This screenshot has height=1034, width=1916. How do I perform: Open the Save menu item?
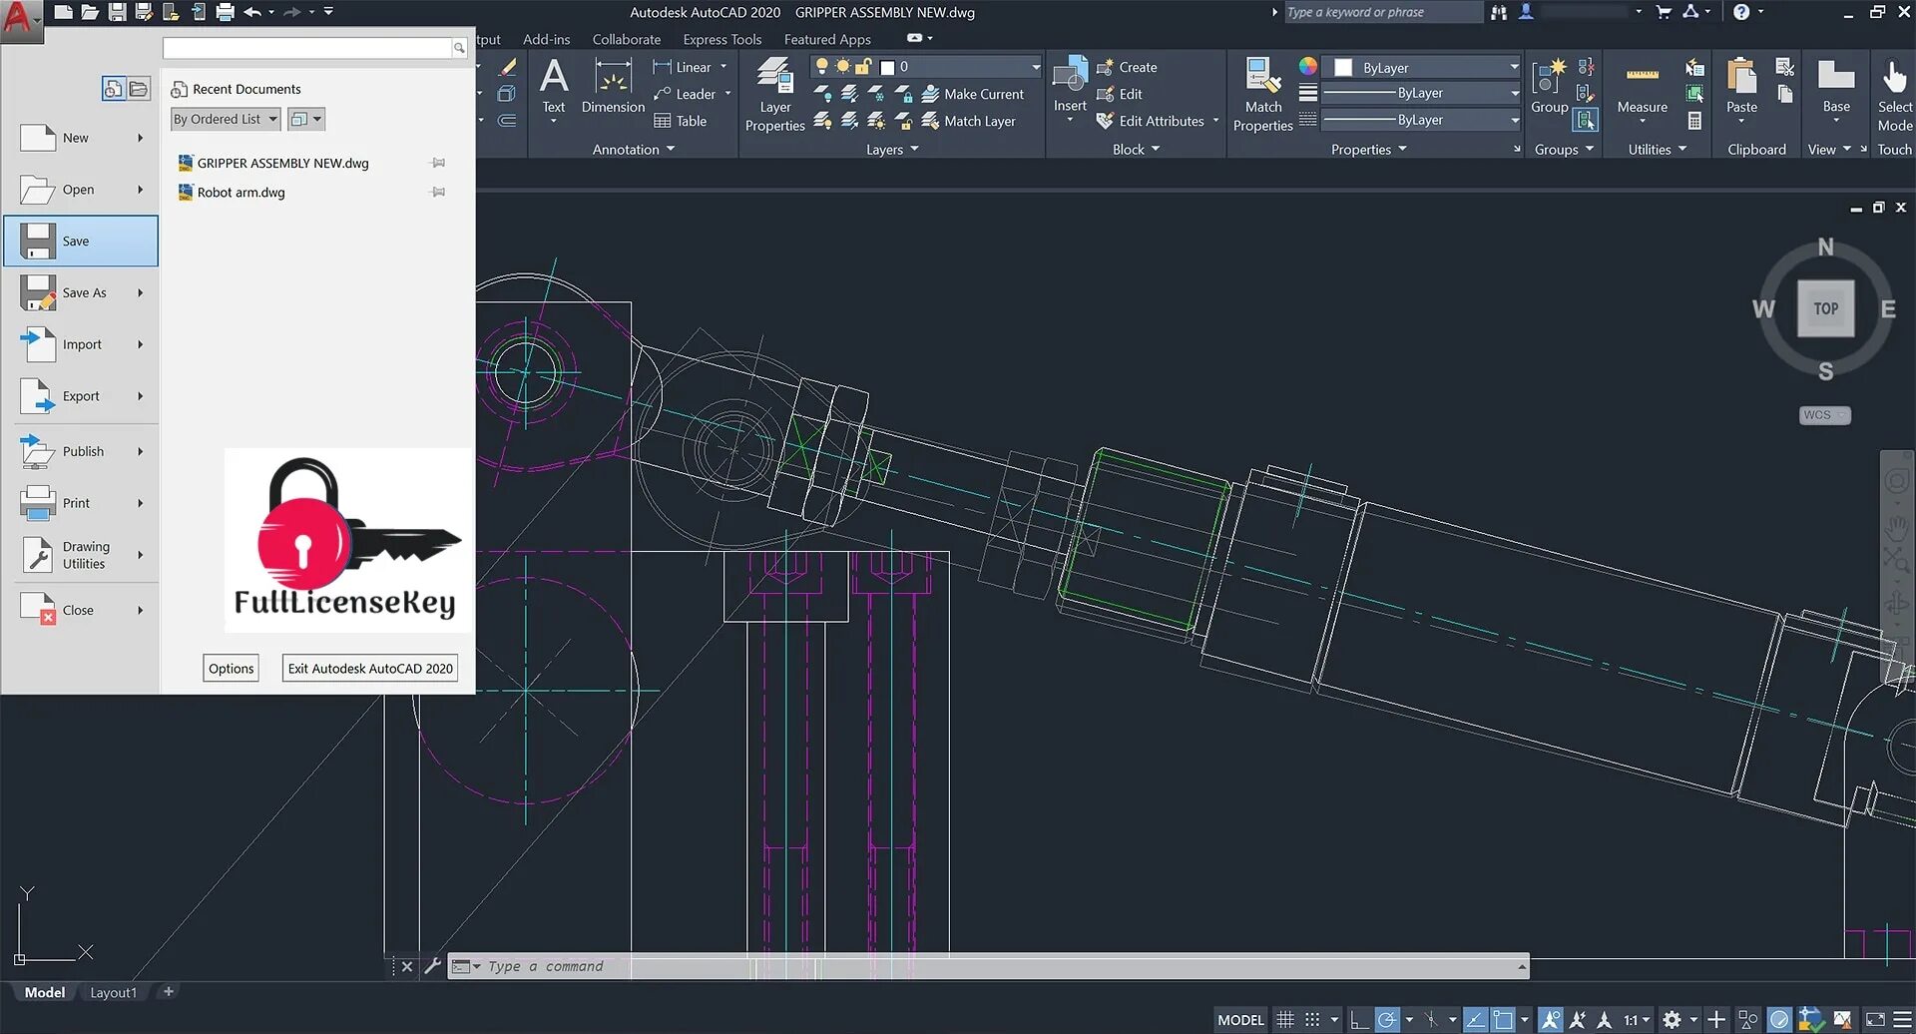coord(81,241)
